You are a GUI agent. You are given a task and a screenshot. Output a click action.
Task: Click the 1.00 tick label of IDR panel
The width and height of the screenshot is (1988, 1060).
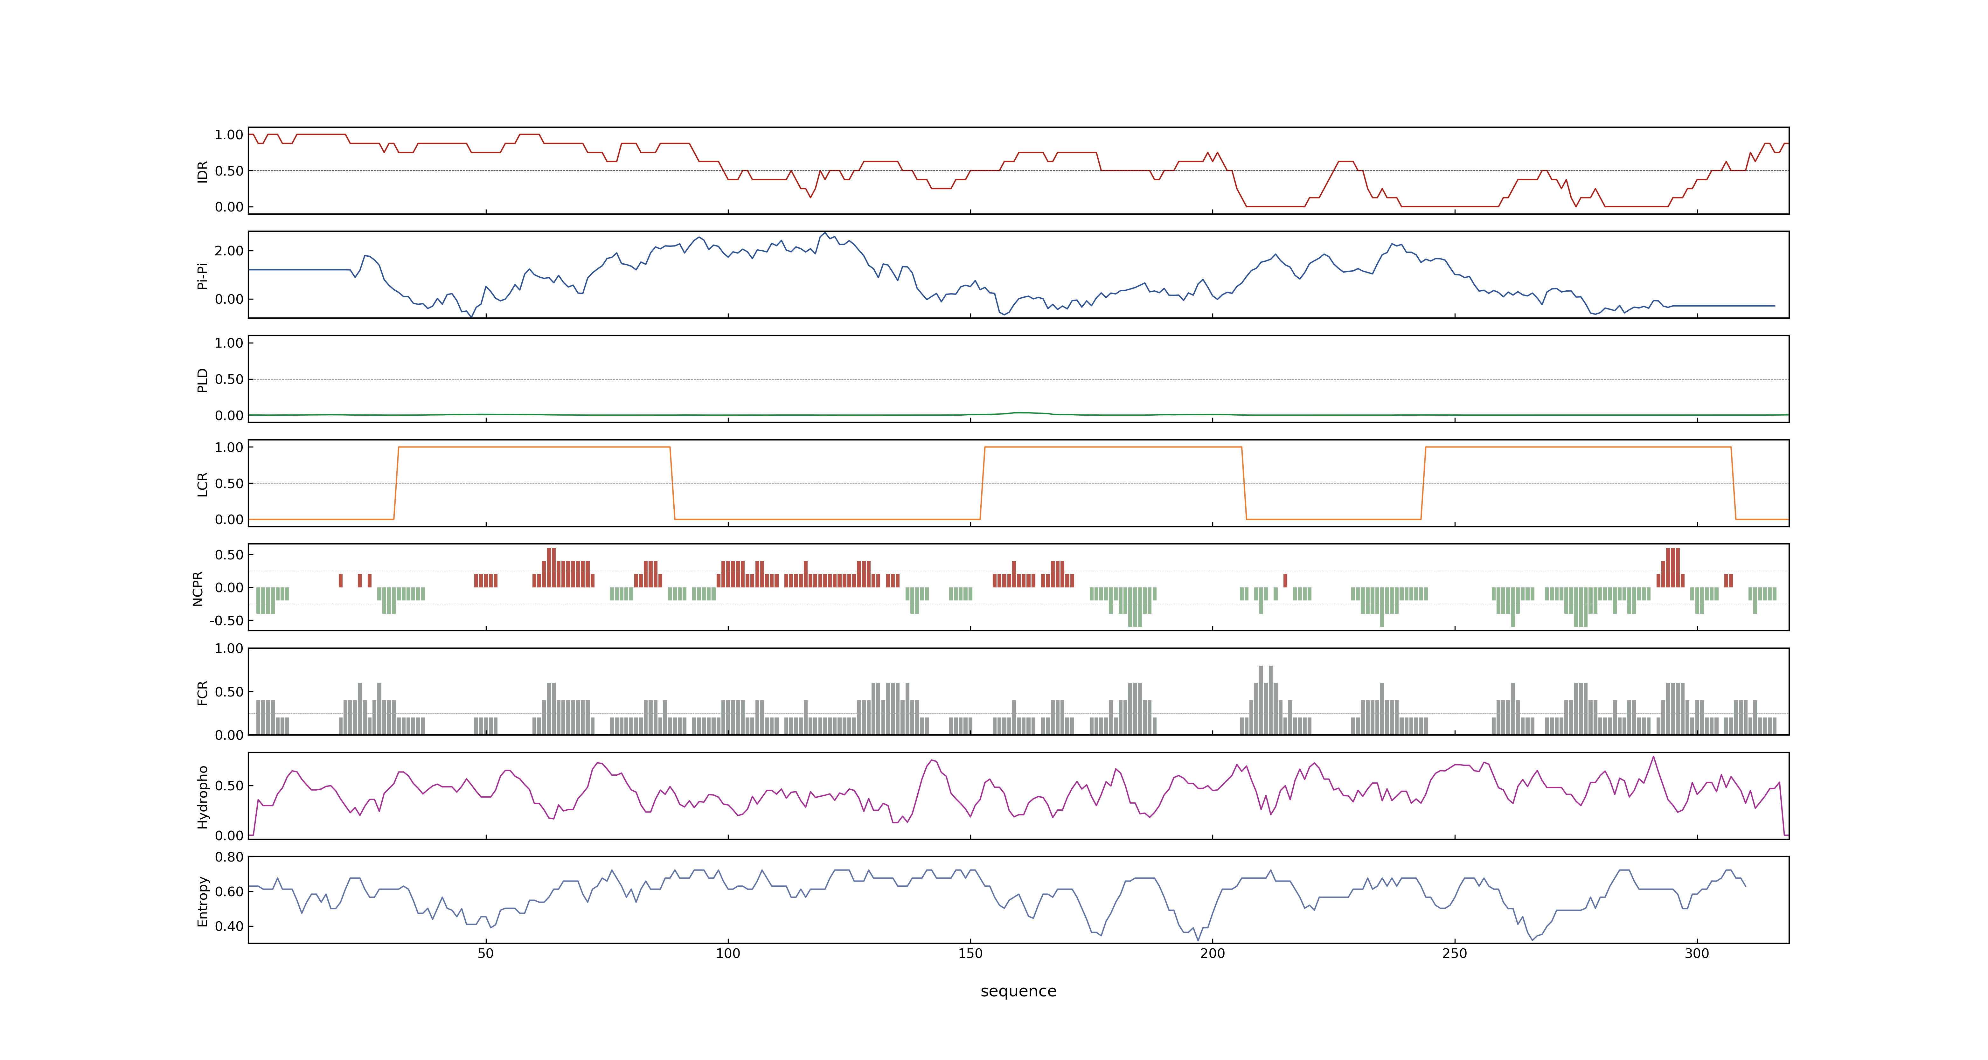pos(229,135)
